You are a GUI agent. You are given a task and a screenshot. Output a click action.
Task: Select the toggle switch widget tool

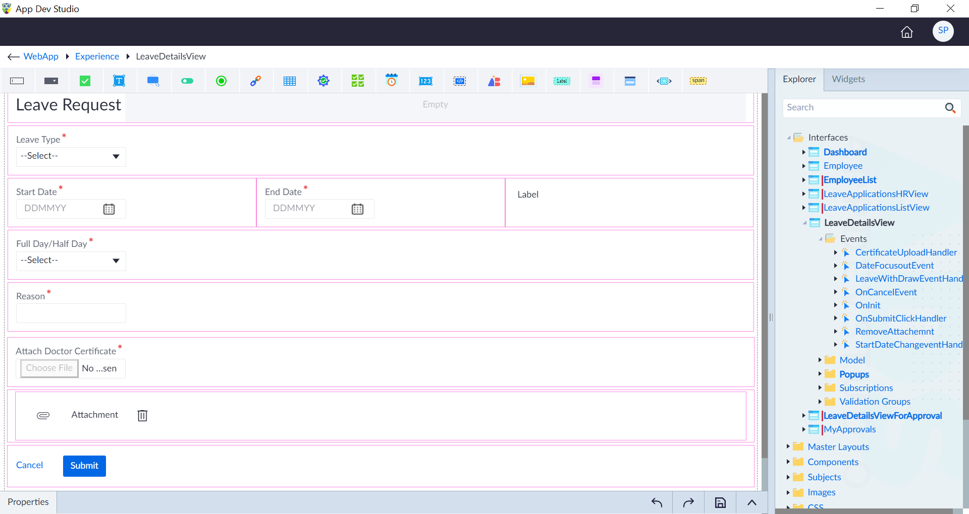pyautogui.click(x=187, y=81)
